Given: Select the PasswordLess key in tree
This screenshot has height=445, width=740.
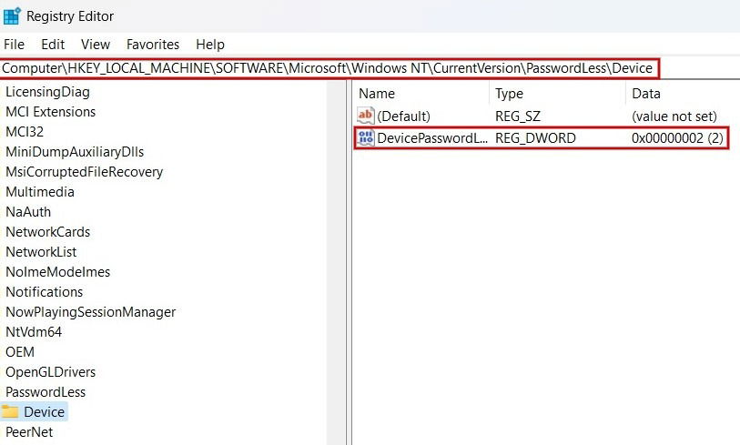Looking at the screenshot, I should [x=46, y=391].
